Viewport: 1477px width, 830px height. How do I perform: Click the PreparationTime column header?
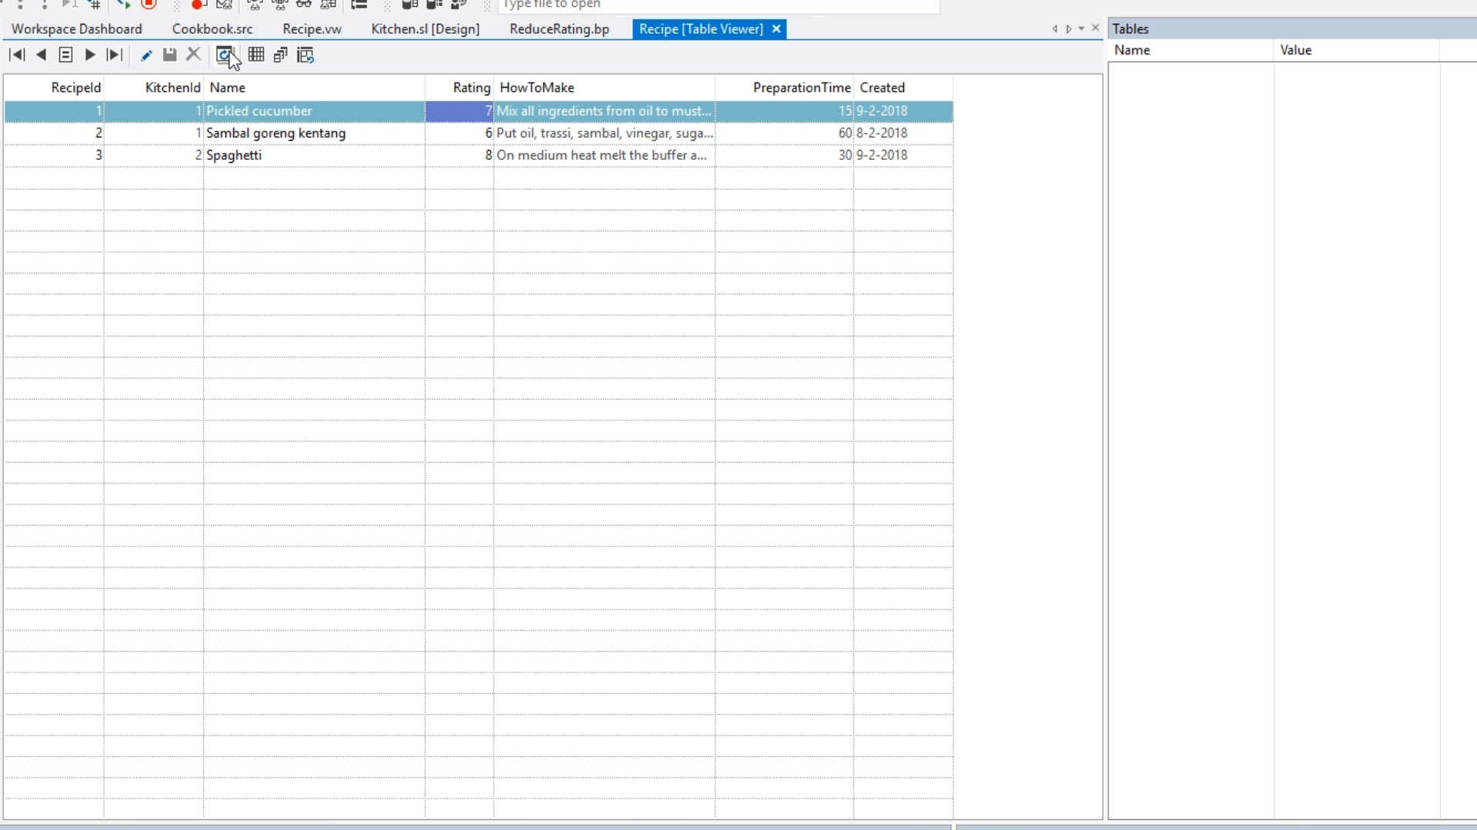point(801,88)
